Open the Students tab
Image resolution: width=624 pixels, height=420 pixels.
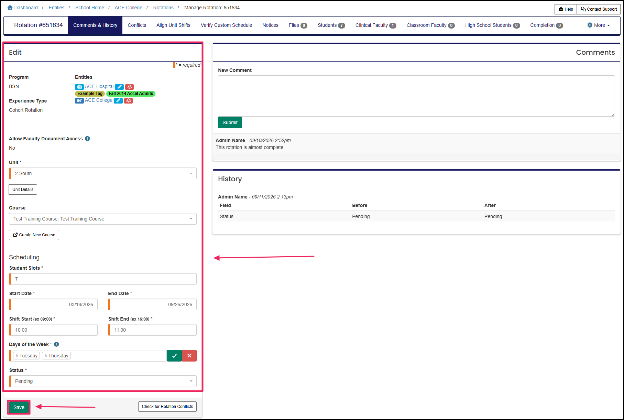click(331, 25)
